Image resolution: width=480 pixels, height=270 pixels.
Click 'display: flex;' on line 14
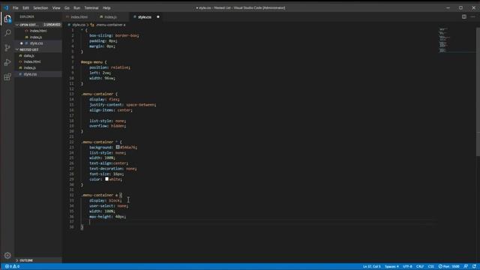(104, 99)
